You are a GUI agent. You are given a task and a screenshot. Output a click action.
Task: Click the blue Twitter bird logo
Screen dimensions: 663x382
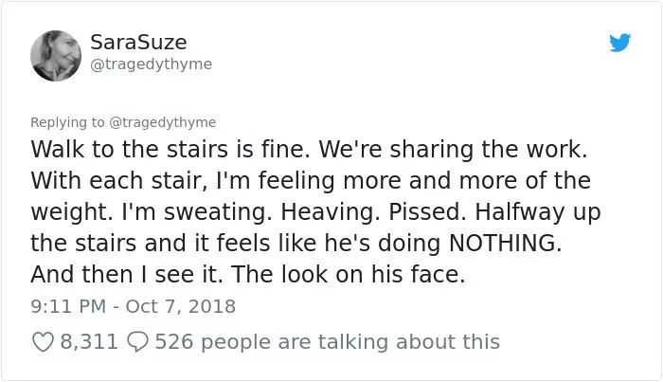click(x=620, y=43)
